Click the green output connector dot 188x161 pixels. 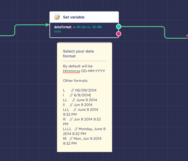[x=118, y=27]
